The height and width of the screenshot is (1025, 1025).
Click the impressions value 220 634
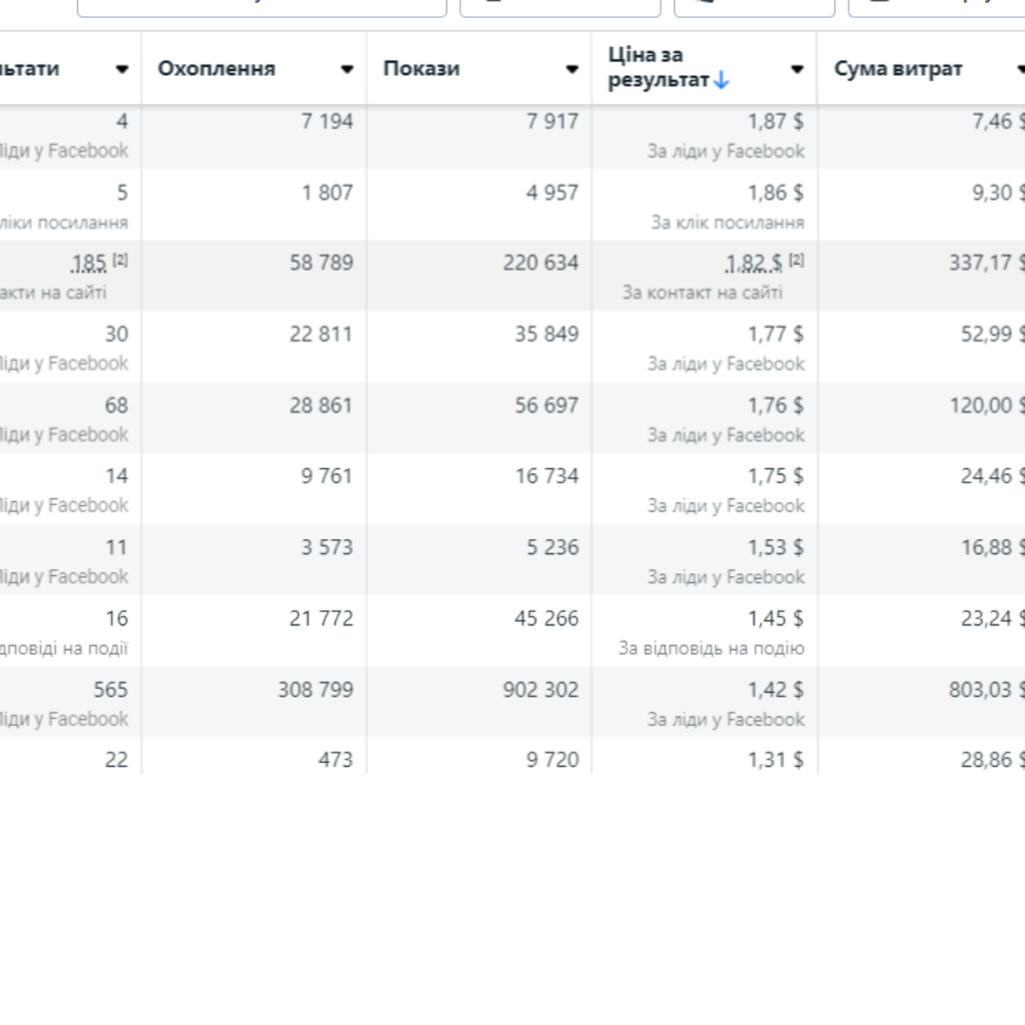tap(541, 263)
